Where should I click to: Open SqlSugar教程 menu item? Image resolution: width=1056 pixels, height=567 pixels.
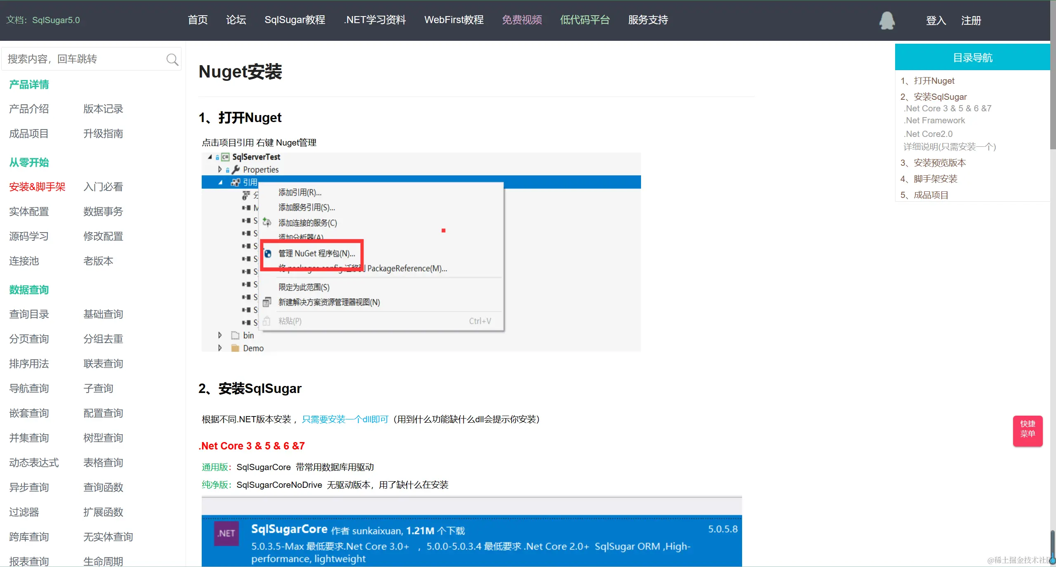pos(295,20)
